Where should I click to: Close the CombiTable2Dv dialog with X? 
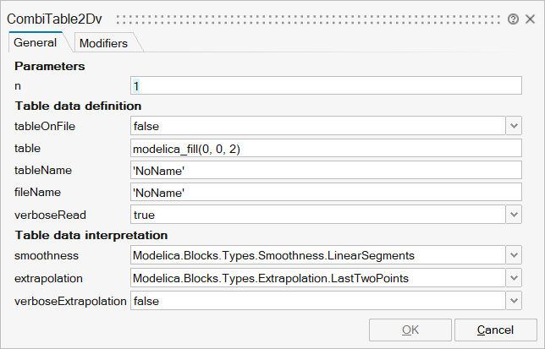point(530,19)
